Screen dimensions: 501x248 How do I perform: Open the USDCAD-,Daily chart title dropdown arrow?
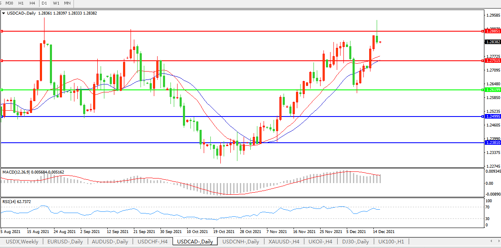tap(4, 13)
